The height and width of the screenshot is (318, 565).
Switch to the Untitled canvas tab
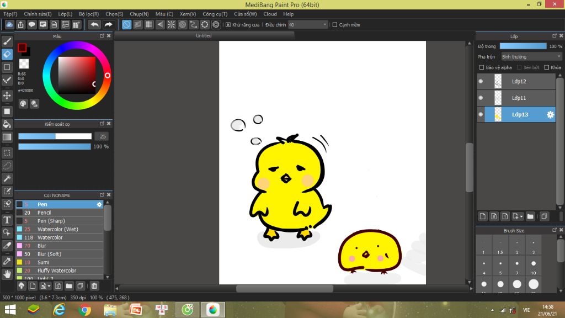point(204,36)
